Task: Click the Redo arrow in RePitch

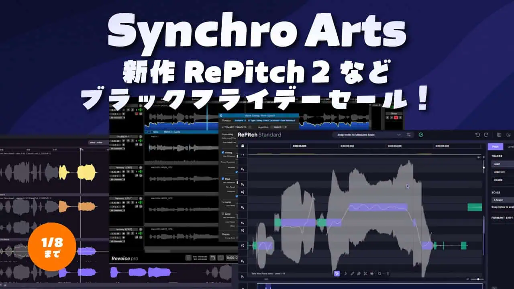Action: click(486, 135)
